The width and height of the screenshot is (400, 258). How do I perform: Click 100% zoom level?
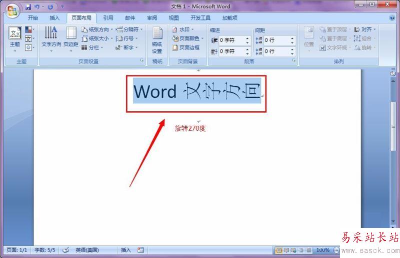322,251
